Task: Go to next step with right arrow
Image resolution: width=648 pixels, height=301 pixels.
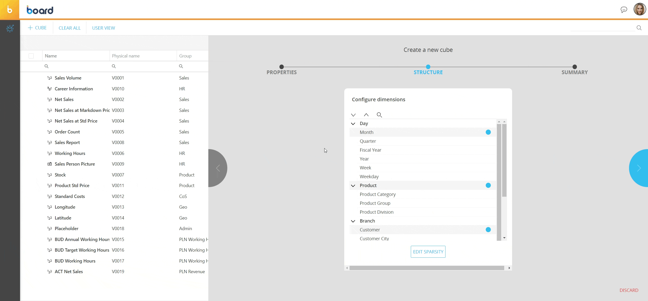Action: (639, 168)
